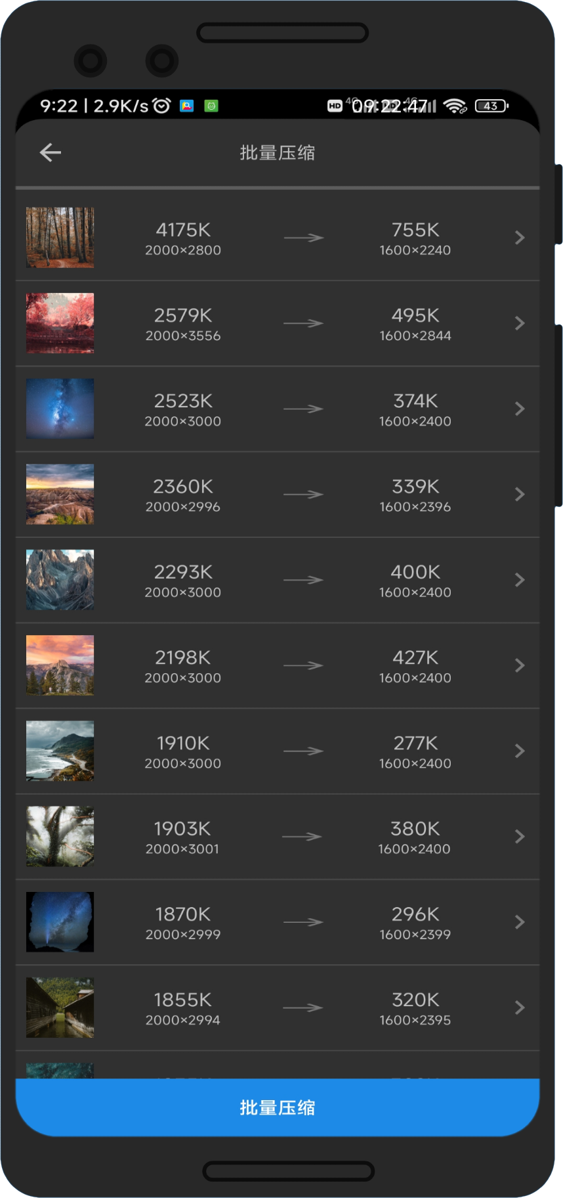This screenshot has width=563, height=1198.
Task: Open the rocky mountain peaks thumbnail
Action: [60, 580]
